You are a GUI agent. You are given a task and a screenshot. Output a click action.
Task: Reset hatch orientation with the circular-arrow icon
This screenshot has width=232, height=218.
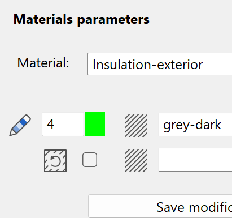coord(55,161)
